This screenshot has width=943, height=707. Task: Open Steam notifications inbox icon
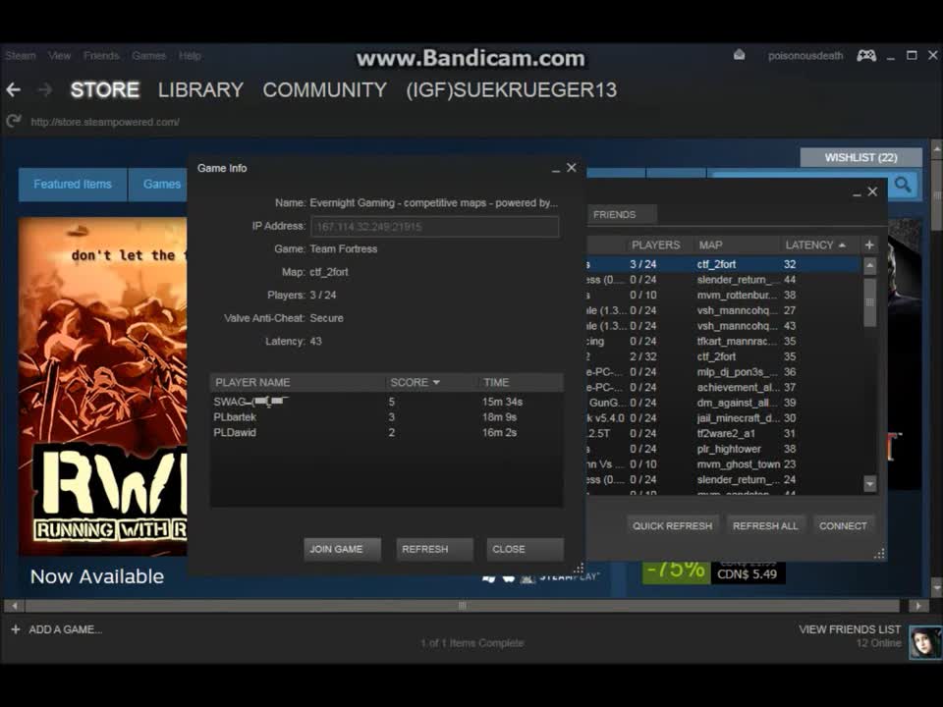739,55
